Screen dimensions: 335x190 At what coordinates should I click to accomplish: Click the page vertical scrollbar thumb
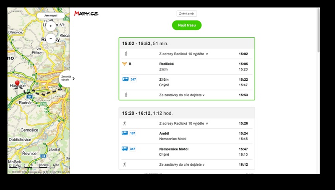point(318,30)
